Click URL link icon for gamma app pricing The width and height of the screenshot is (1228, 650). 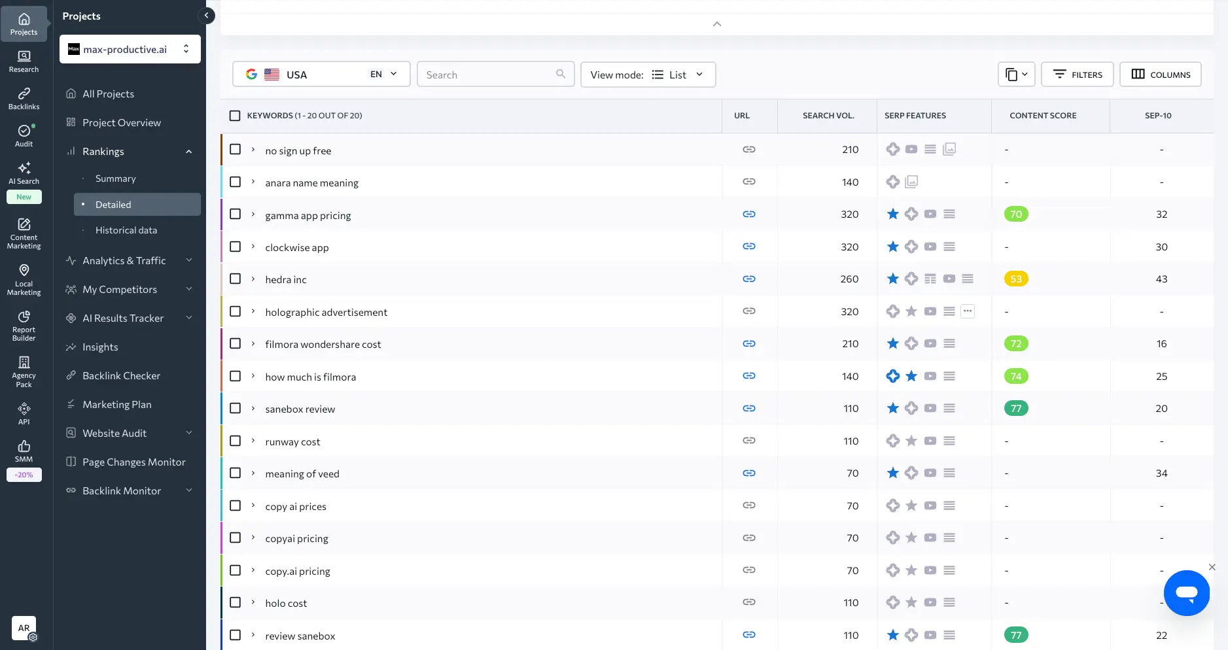(749, 214)
